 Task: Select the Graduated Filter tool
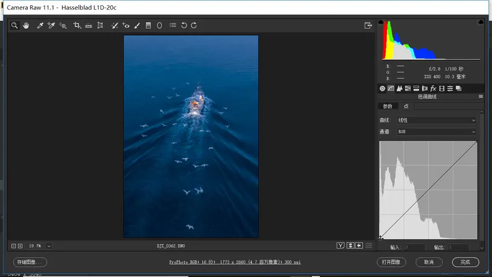tap(148, 25)
